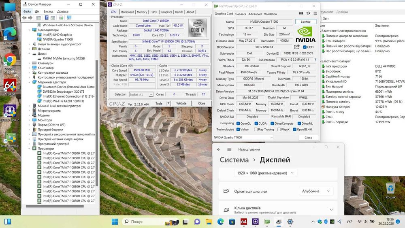Click the taskbar Пошук search box

150,222
